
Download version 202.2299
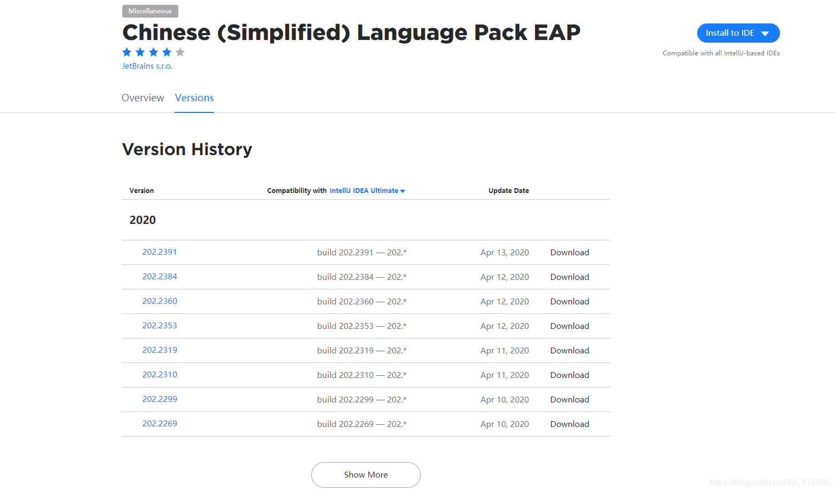pyautogui.click(x=570, y=399)
